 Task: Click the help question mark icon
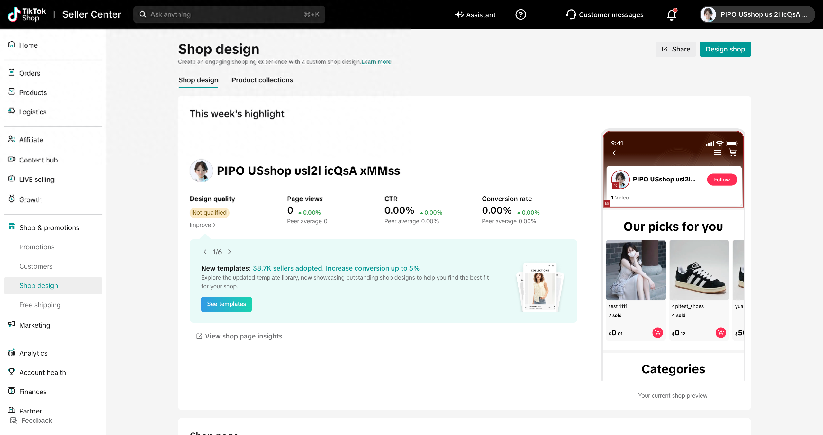coord(520,14)
